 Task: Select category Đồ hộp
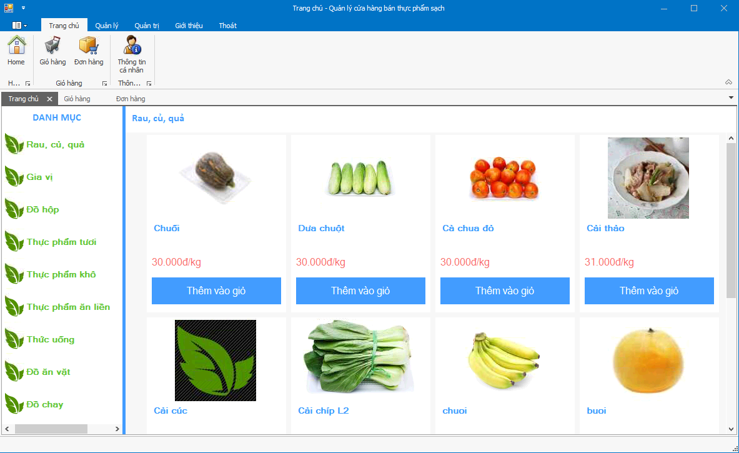pos(43,210)
